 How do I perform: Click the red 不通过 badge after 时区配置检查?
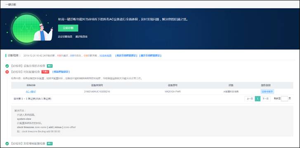tap(45, 72)
